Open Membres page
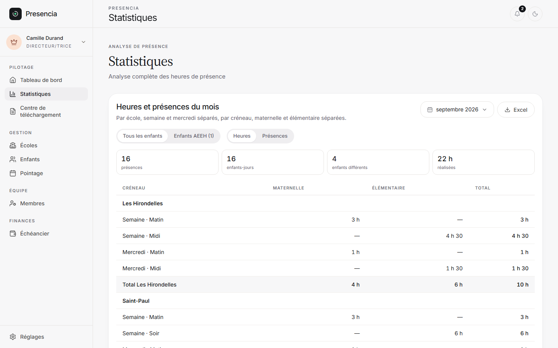Screen dimensions: 558x348 [x=46, y=203]
